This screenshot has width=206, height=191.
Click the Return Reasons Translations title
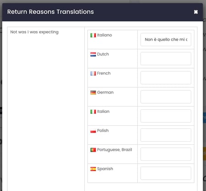coord(50,12)
